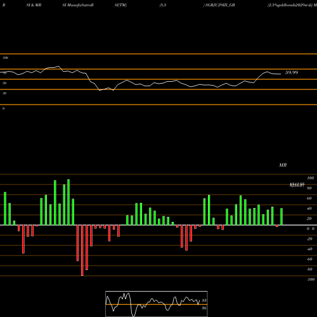The image size is (317, 317).
Task: Click the 'SI(TM)' header label
Action: pyautogui.click(x=120, y=5)
